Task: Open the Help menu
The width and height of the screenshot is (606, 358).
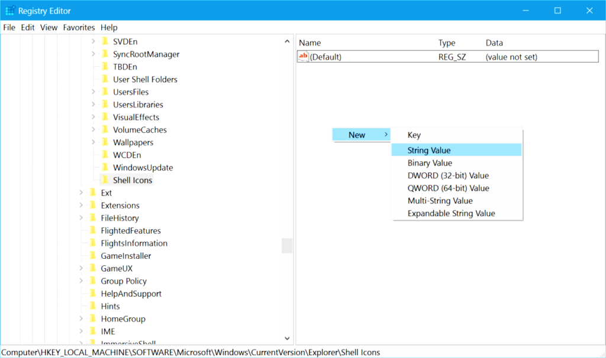Action: (x=109, y=27)
